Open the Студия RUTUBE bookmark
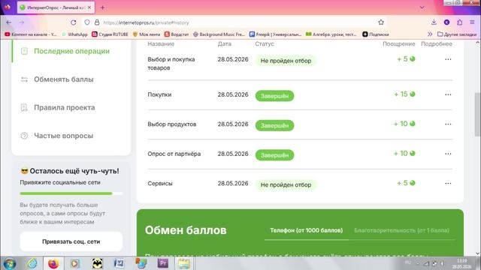 110,34
